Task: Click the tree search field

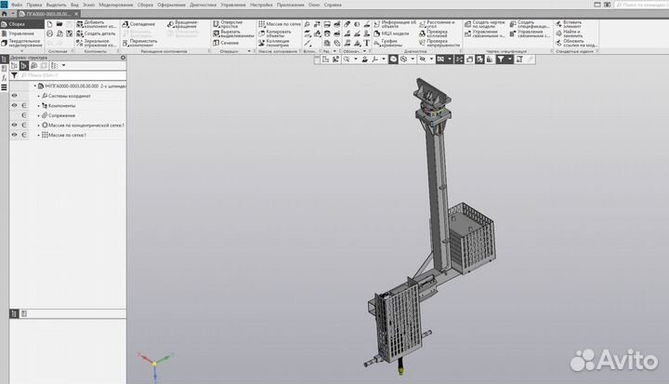Action: pos(72,75)
